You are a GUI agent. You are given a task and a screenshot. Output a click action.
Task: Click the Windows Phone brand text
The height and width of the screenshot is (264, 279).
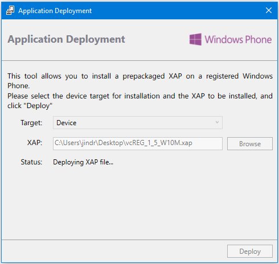pyautogui.click(x=238, y=40)
